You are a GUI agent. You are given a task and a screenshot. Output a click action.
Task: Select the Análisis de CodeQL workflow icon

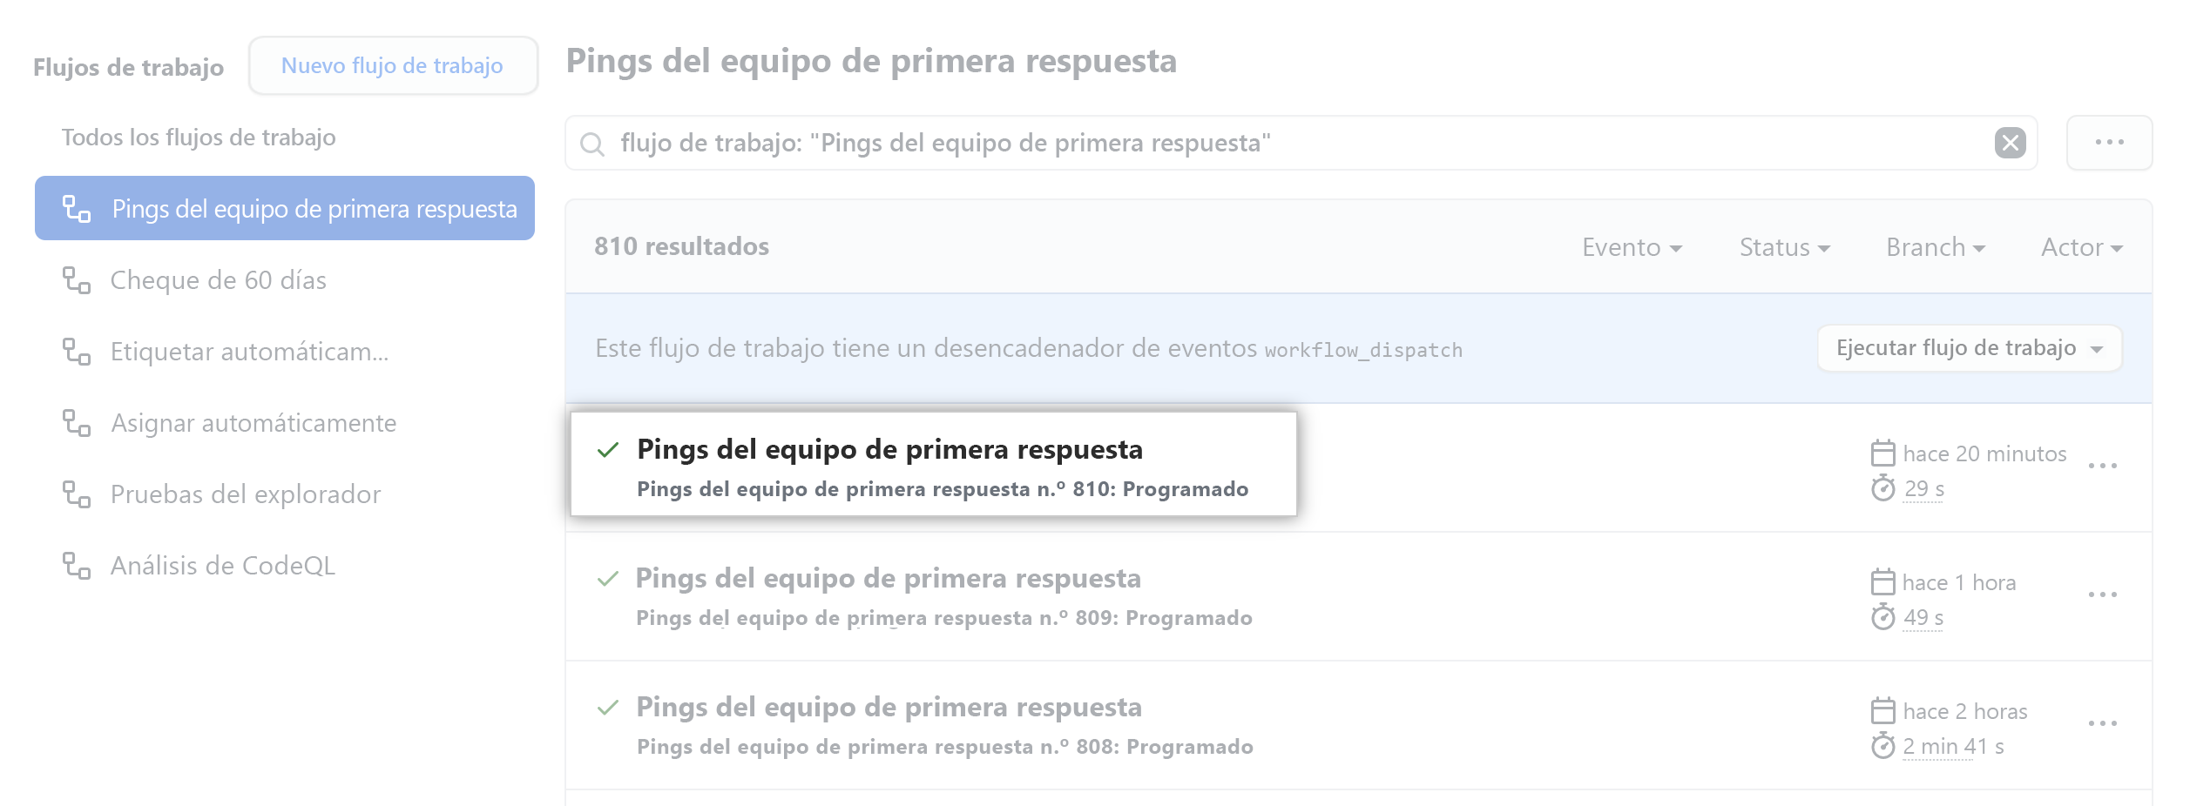79,566
